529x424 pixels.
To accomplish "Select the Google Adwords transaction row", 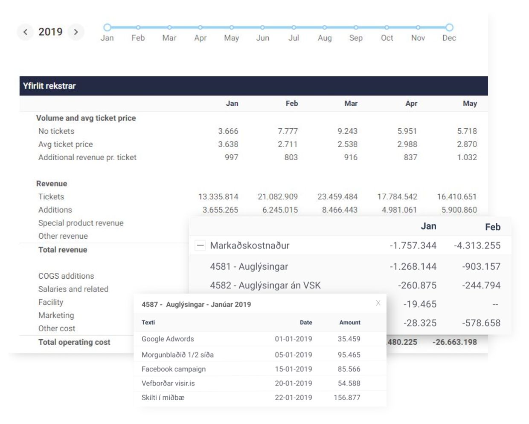I will pos(168,339).
